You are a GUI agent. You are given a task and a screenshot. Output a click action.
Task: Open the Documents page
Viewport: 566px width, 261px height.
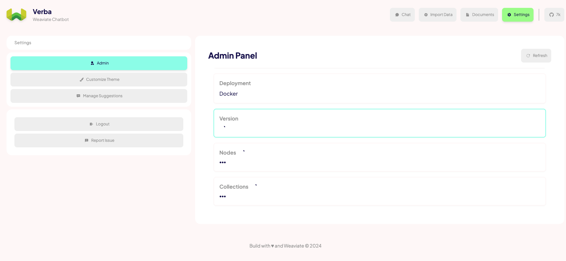pos(479,15)
